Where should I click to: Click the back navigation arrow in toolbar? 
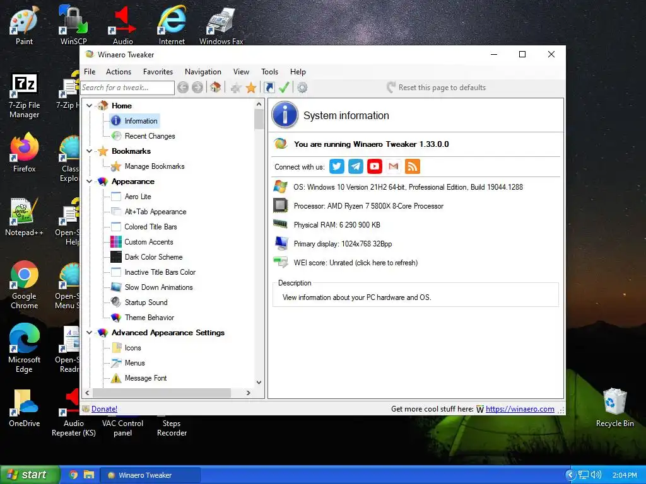(x=183, y=87)
